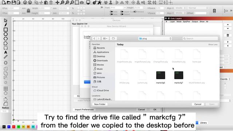Select the Text tool letter A
Viewport: 233px width, 131px height.
[x=6, y=52]
